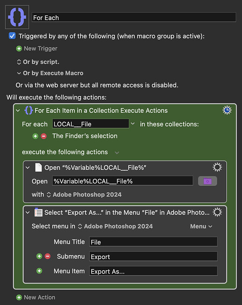This screenshot has width=242, height=305.
Task: Change the with Adobe Photoshop 2024 application popup
Action: click(84, 195)
